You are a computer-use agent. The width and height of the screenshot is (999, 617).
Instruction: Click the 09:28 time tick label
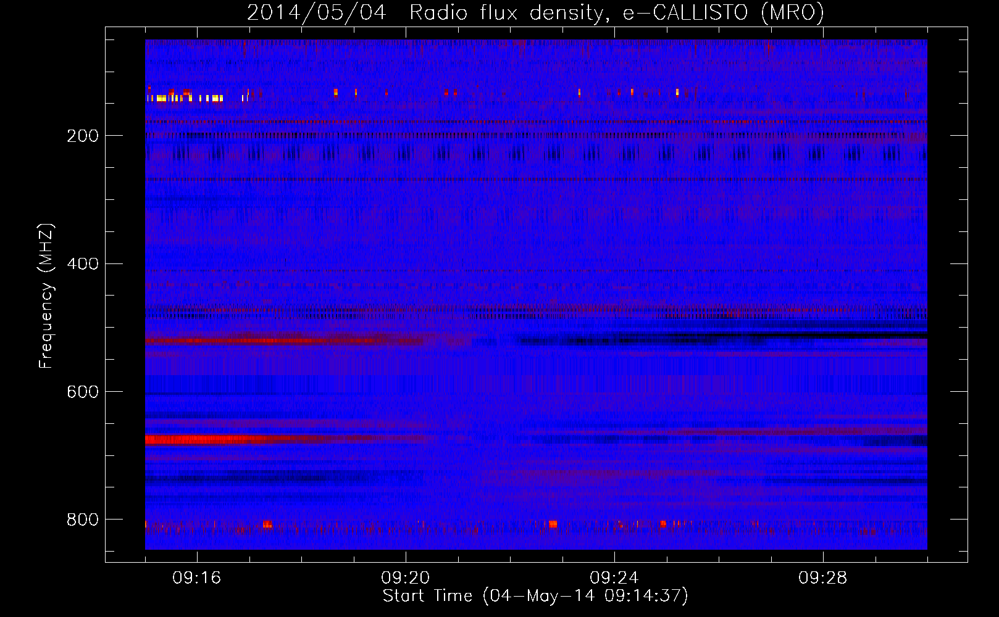point(823,578)
